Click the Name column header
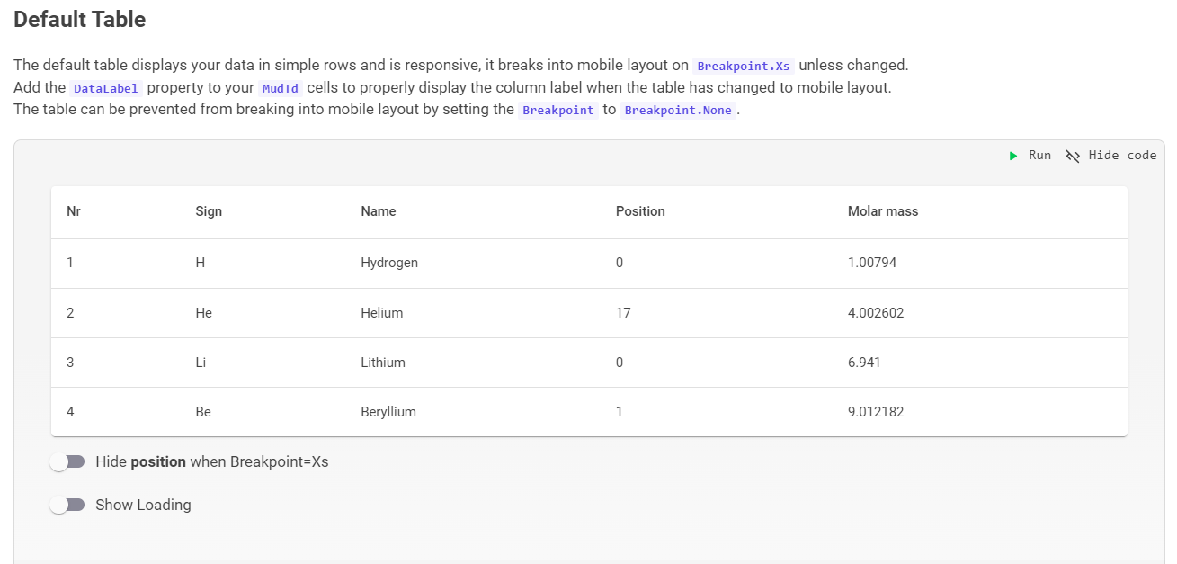Screen dimensions: 1177x564 tap(379, 211)
